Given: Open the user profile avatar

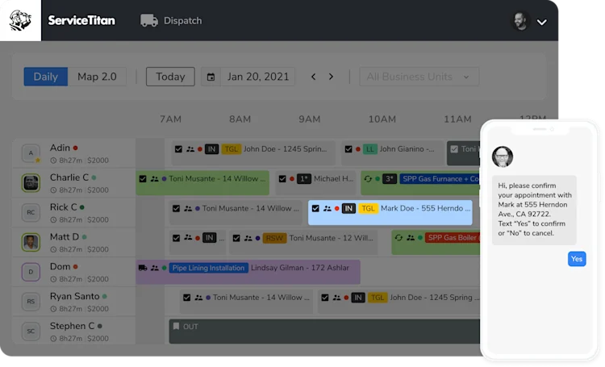Looking at the screenshot, I should tap(520, 21).
